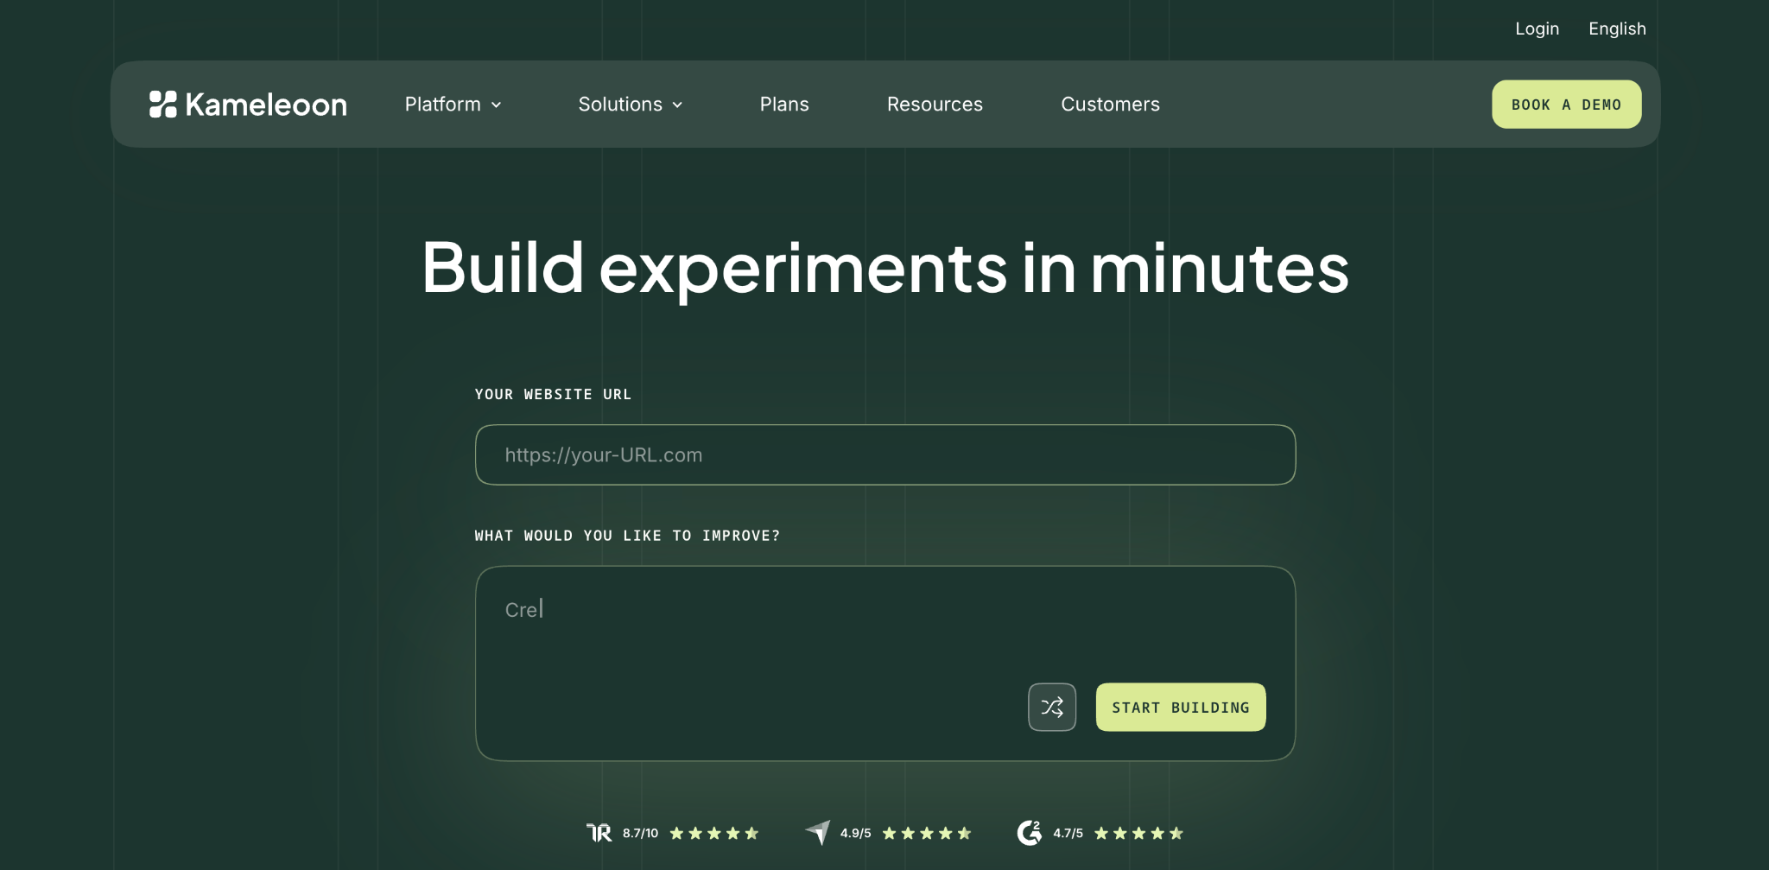Click the 'Build experiments in minutes' headline
The height and width of the screenshot is (870, 1769).
click(x=885, y=269)
